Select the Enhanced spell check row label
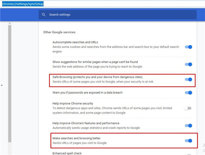 point(67,153)
